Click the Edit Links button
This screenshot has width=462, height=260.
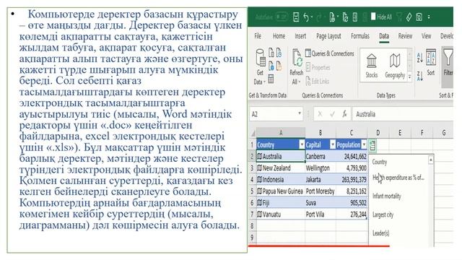click(x=317, y=81)
